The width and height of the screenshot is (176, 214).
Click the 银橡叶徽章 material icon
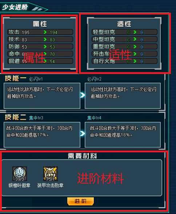point(20,174)
